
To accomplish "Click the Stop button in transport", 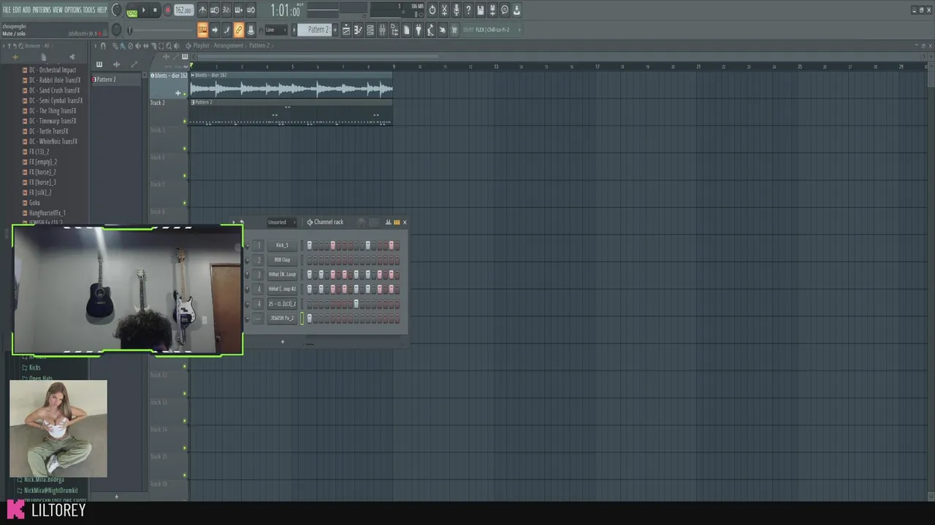I will (155, 10).
